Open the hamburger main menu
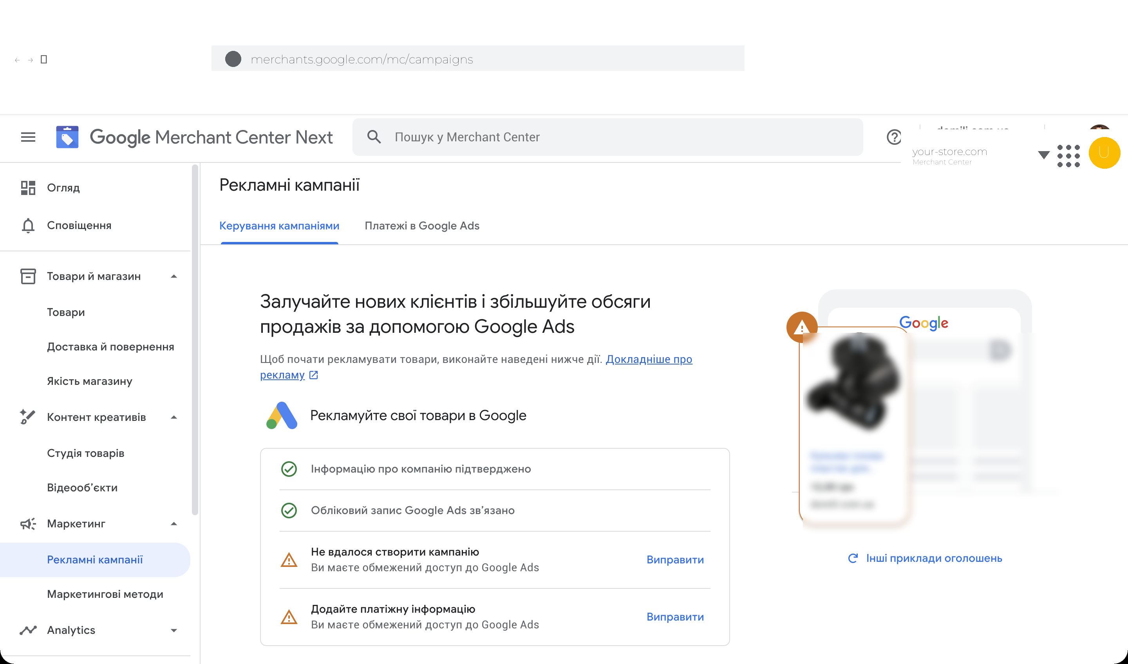Screen dimensions: 1128x664 coord(28,137)
